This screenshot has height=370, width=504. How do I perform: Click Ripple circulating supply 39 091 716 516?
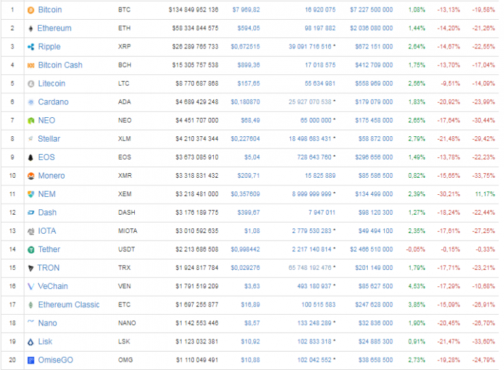[310, 47]
